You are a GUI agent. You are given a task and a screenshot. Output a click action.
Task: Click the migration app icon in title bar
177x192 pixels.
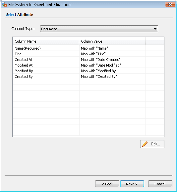pyautogui.click(x=4, y=5)
